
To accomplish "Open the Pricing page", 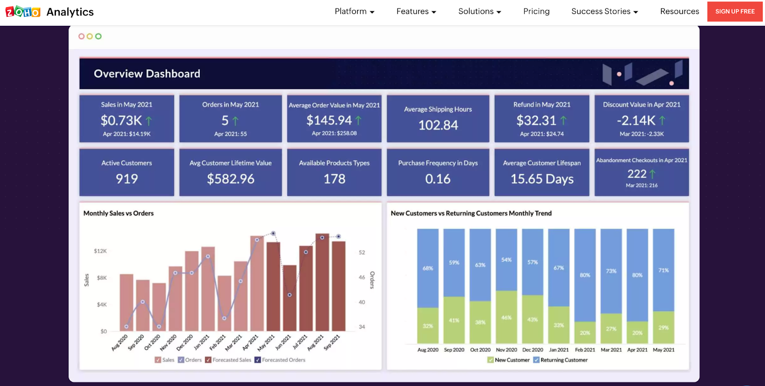I will pyautogui.click(x=536, y=11).
